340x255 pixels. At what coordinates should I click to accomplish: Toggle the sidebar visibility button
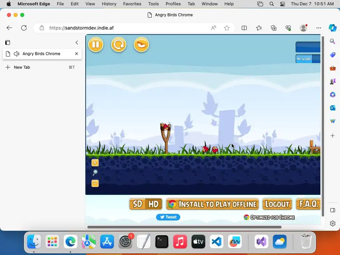point(333,210)
